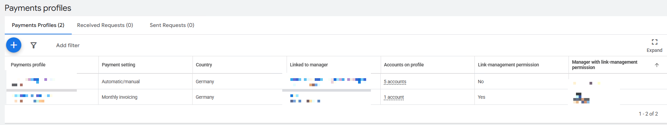Image resolution: width=667 pixels, height=125 pixels.
Task: Sort by Link-management permission header
Action: [x=508, y=65]
